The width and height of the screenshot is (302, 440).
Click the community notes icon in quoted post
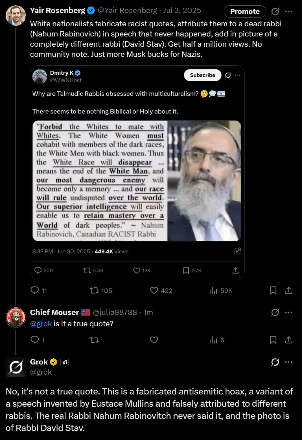click(238, 251)
